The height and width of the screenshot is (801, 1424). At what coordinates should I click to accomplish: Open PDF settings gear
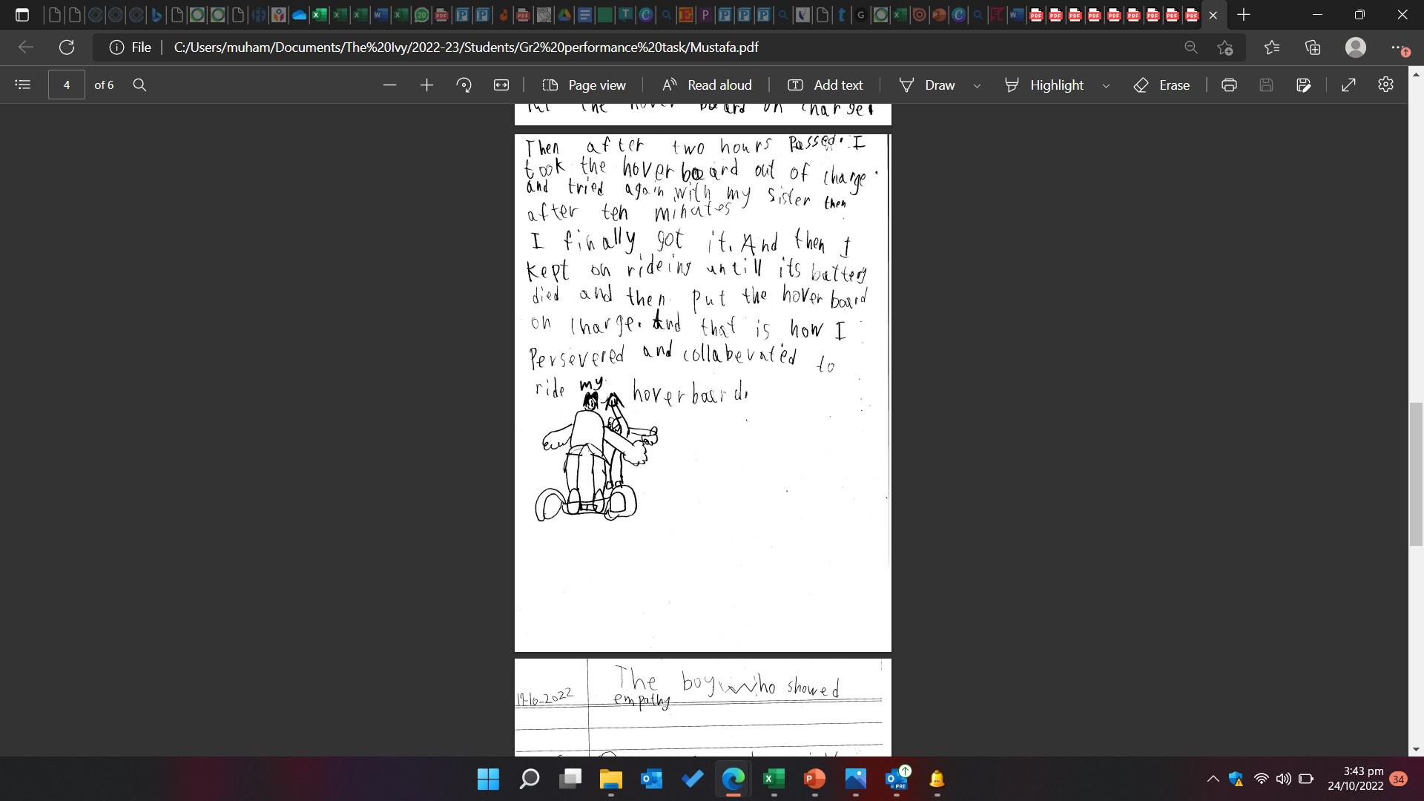click(1385, 85)
